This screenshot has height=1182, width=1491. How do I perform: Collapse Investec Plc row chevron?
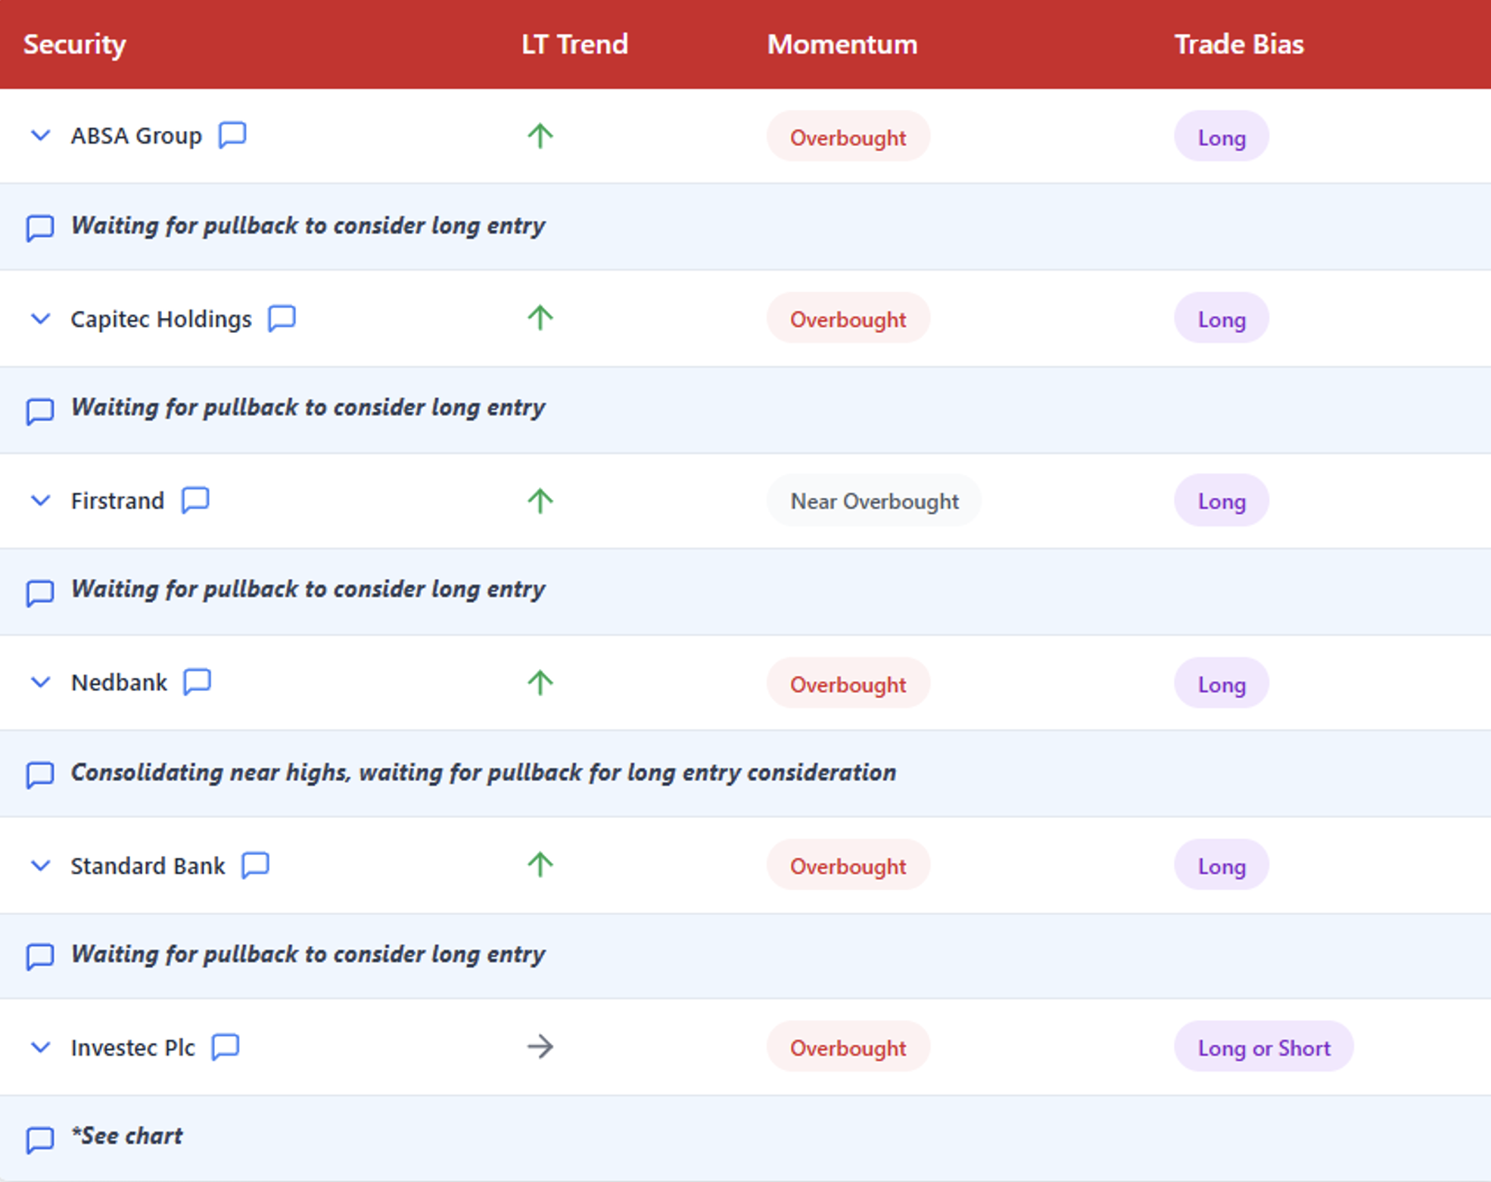41,1047
